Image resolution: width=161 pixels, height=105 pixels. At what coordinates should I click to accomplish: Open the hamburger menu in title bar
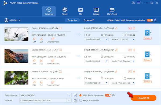tap(139, 3)
